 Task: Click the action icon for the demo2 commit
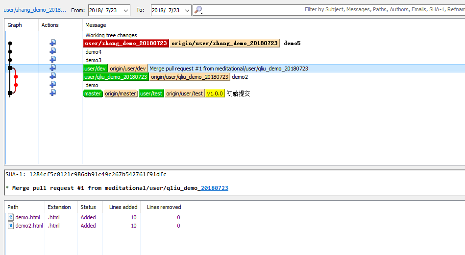pyautogui.click(x=52, y=76)
